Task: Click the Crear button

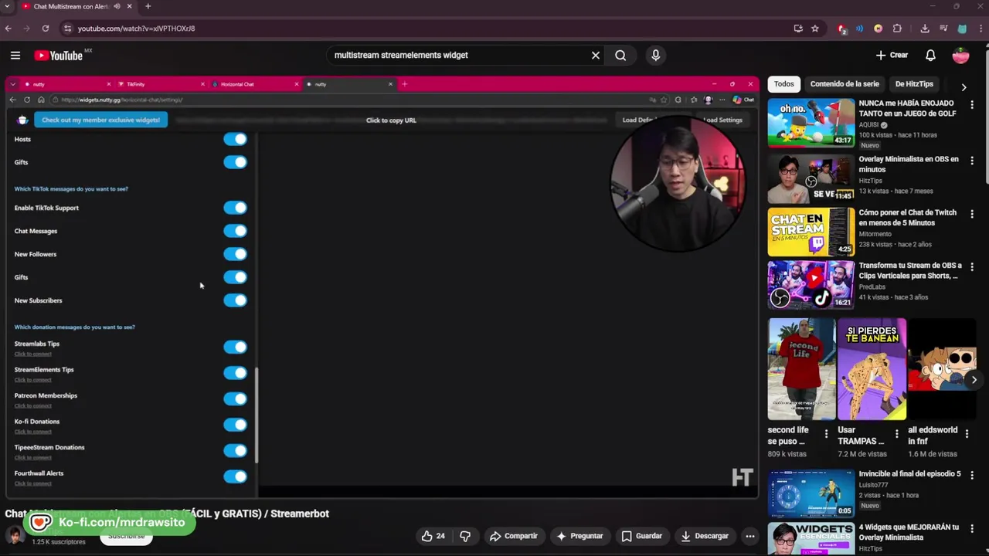Action: pos(892,55)
